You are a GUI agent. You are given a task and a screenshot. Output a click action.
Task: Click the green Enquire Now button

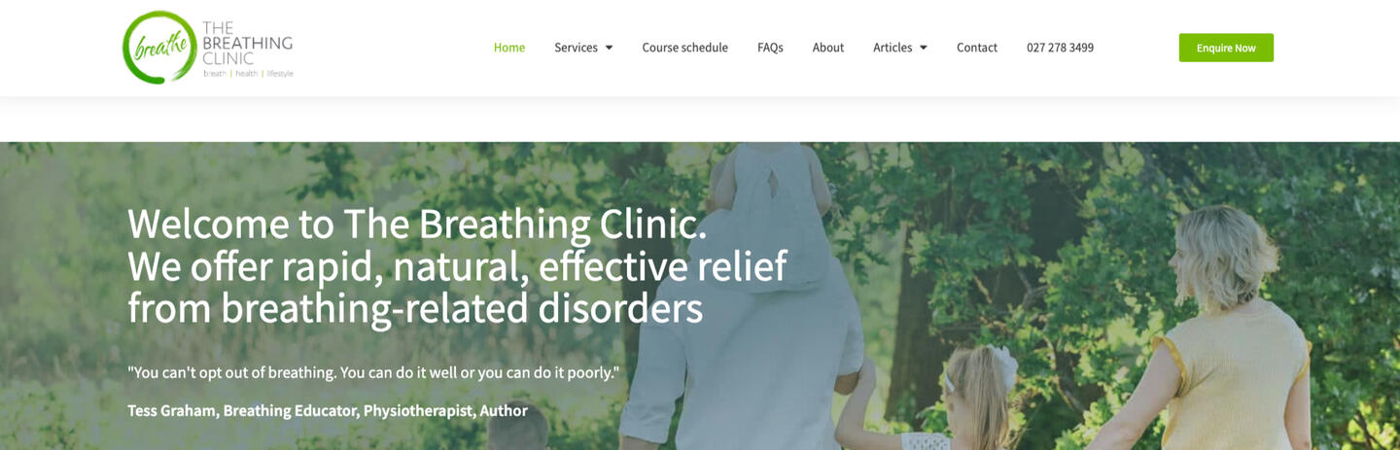(x=1226, y=48)
